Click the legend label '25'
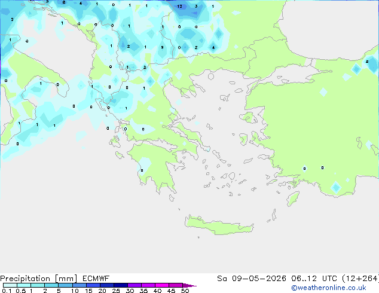The height and width of the screenshot is (293, 379). 116,291
